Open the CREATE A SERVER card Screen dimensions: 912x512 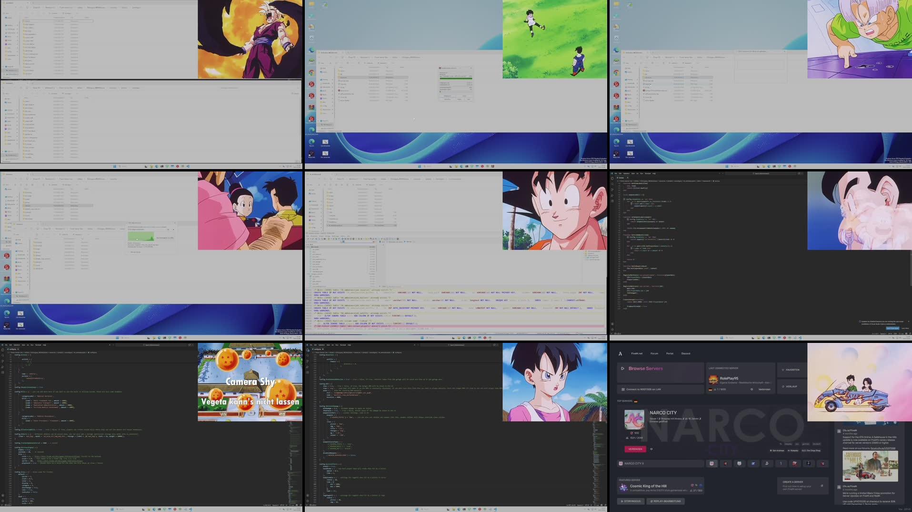(x=803, y=486)
